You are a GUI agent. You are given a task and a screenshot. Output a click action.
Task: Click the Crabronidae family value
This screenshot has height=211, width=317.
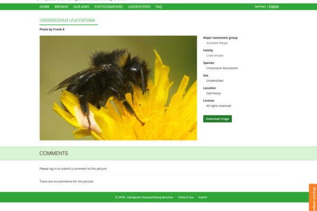click(215, 55)
